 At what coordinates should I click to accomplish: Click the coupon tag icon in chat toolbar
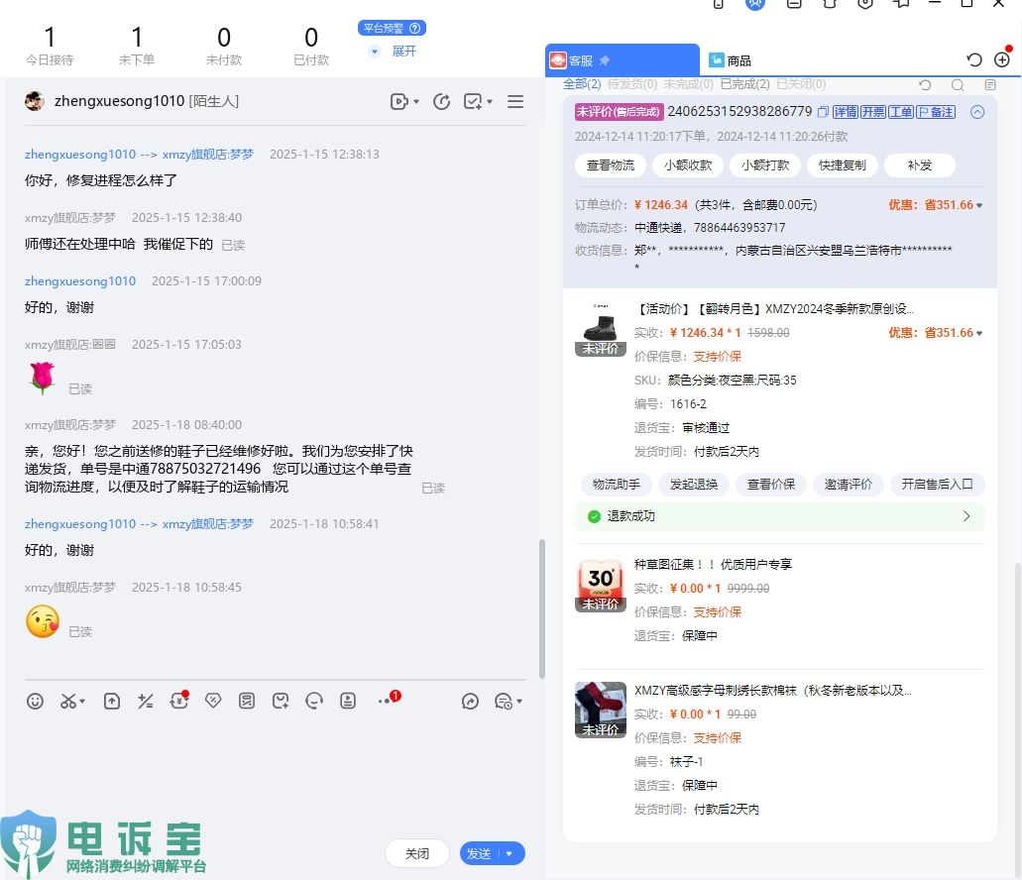213,701
